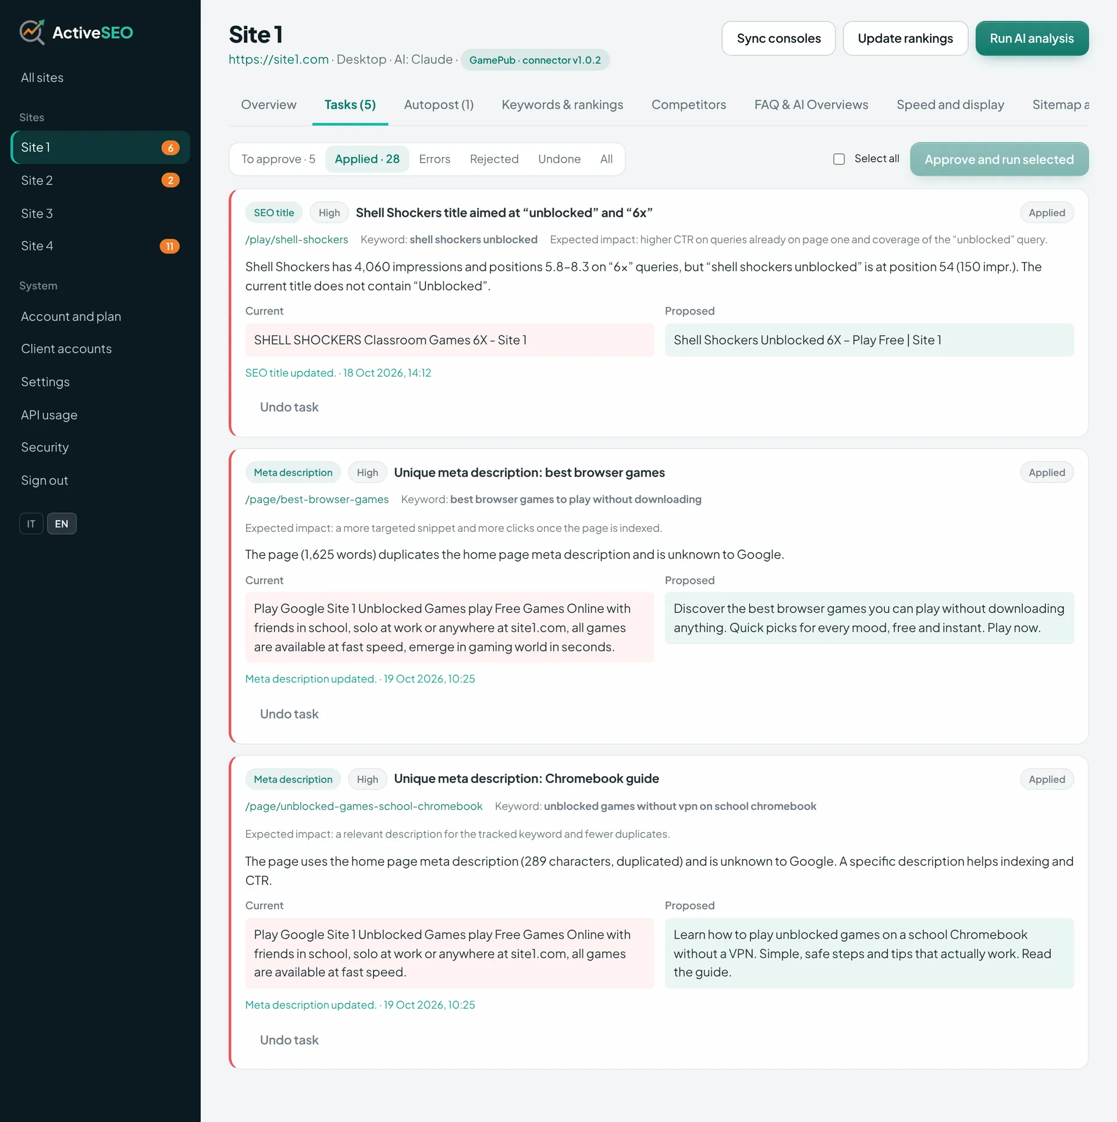Viewport: 1117px width, 1122px height.
Task: Open Client accounts
Action: (x=100, y=349)
